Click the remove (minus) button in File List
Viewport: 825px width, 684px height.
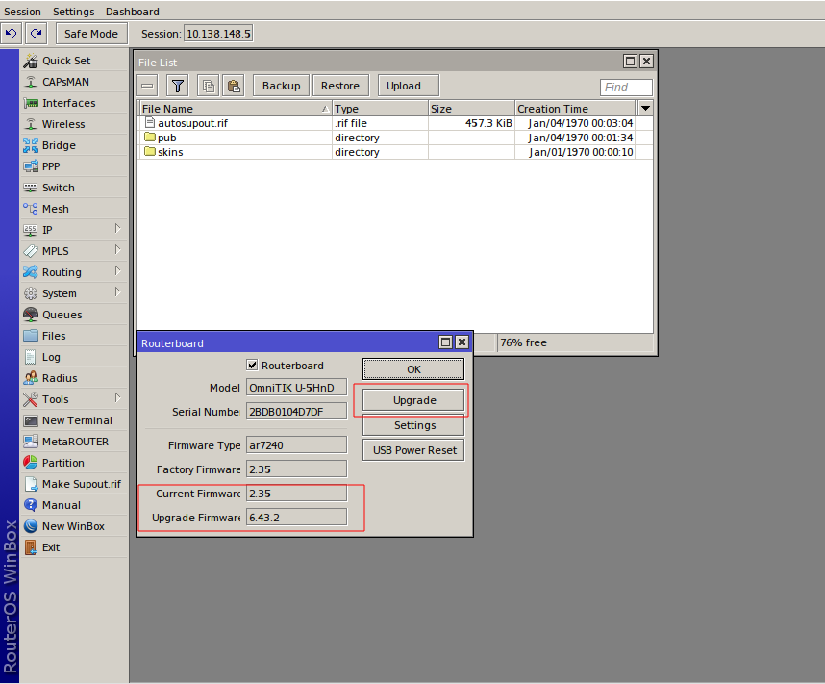[x=147, y=86]
